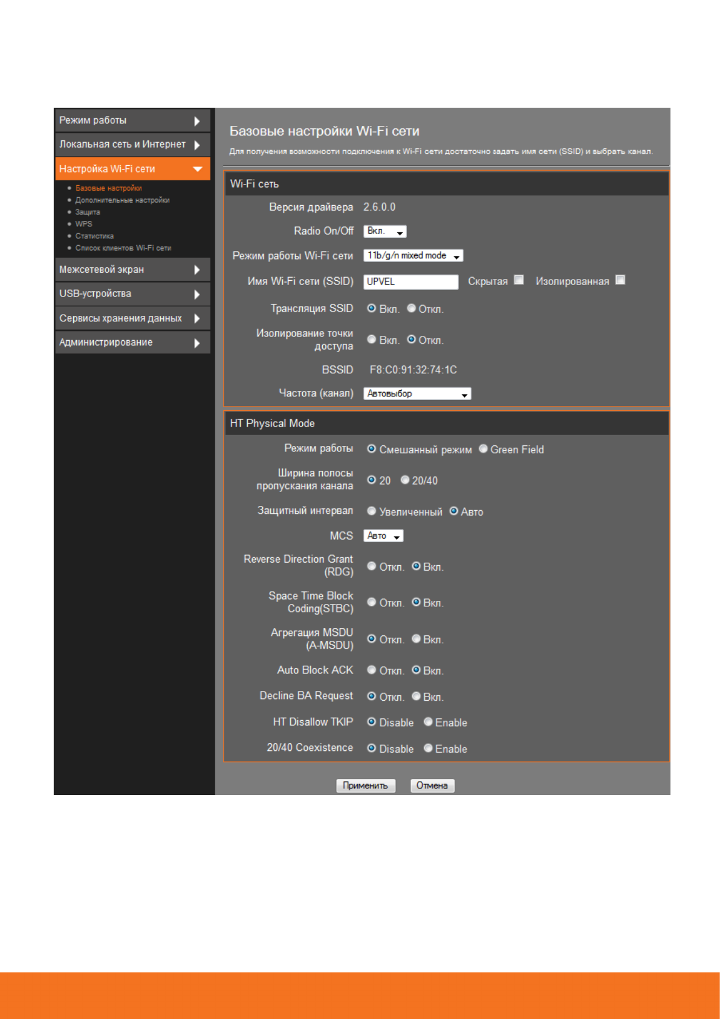Click the SSID field containing UPVEL
The width and height of the screenshot is (720, 1019).
tap(410, 282)
